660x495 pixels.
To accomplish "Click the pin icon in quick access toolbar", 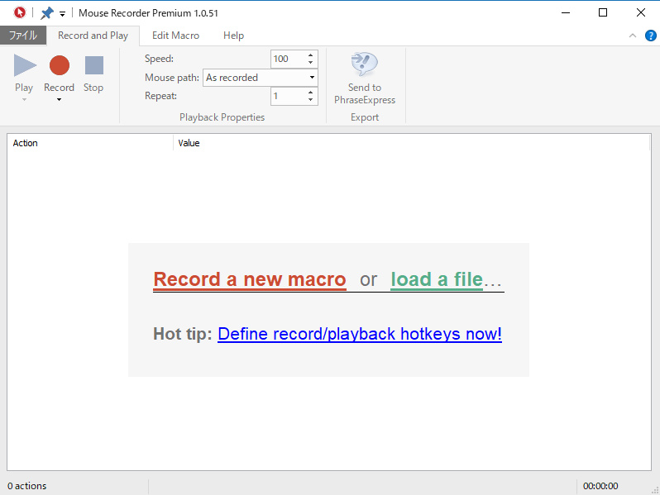I will pyautogui.click(x=46, y=13).
